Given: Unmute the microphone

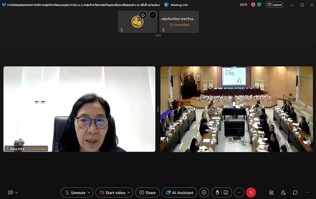Looking at the screenshot, I should [75, 192].
